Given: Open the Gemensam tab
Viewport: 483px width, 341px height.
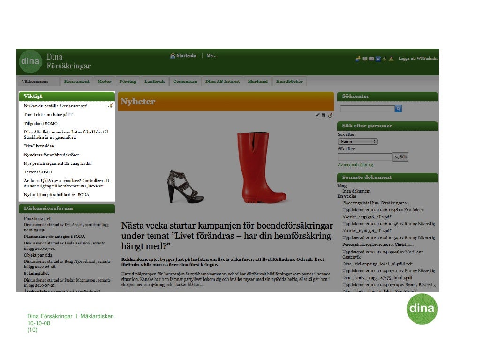Looking at the screenshot, I should [185, 82].
